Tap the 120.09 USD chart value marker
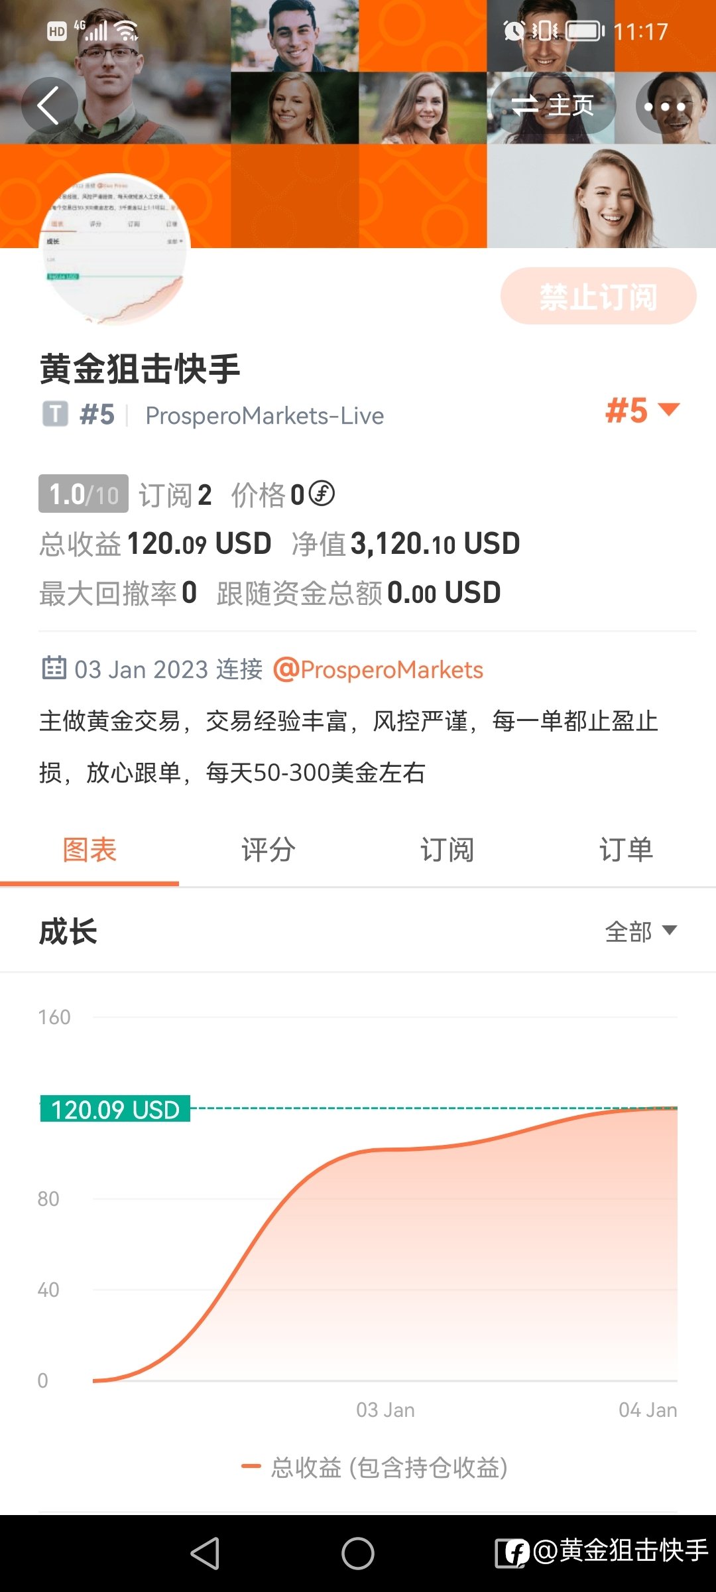The height and width of the screenshot is (1592, 716). click(x=115, y=1109)
